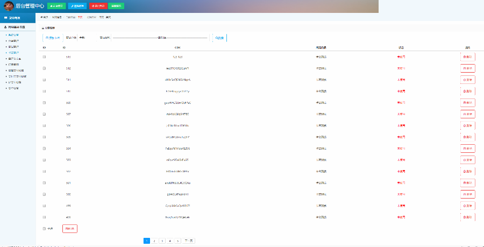Click trash delete button for row 504
484x247 pixels.
point(468,149)
